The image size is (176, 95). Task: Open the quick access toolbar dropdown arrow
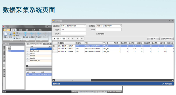[x=10, y=27]
